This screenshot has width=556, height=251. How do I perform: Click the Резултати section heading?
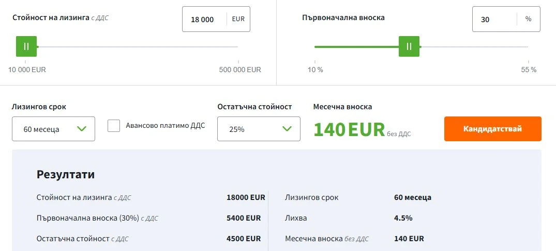pyautogui.click(x=66, y=174)
